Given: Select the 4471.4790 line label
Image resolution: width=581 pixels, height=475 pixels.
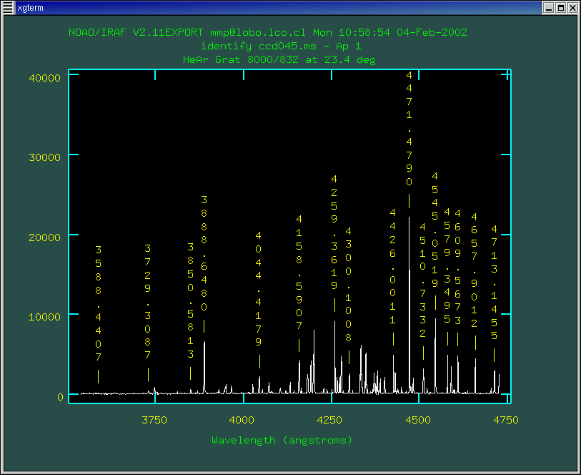Looking at the screenshot, I should [409, 128].
